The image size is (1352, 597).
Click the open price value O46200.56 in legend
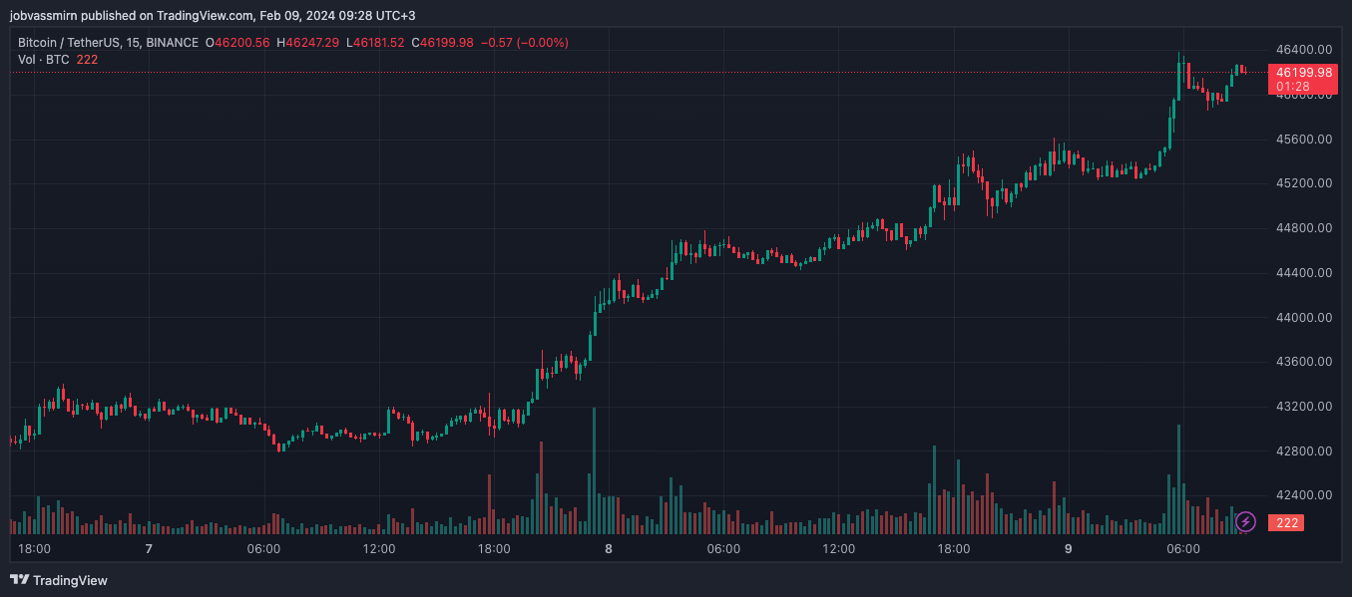237,43
